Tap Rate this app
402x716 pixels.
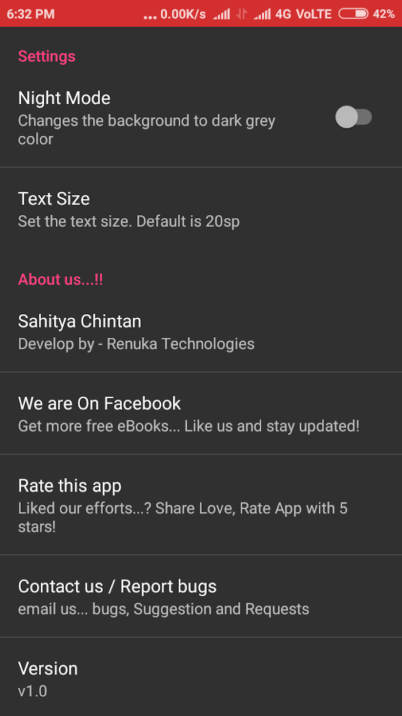coord(201,505)
